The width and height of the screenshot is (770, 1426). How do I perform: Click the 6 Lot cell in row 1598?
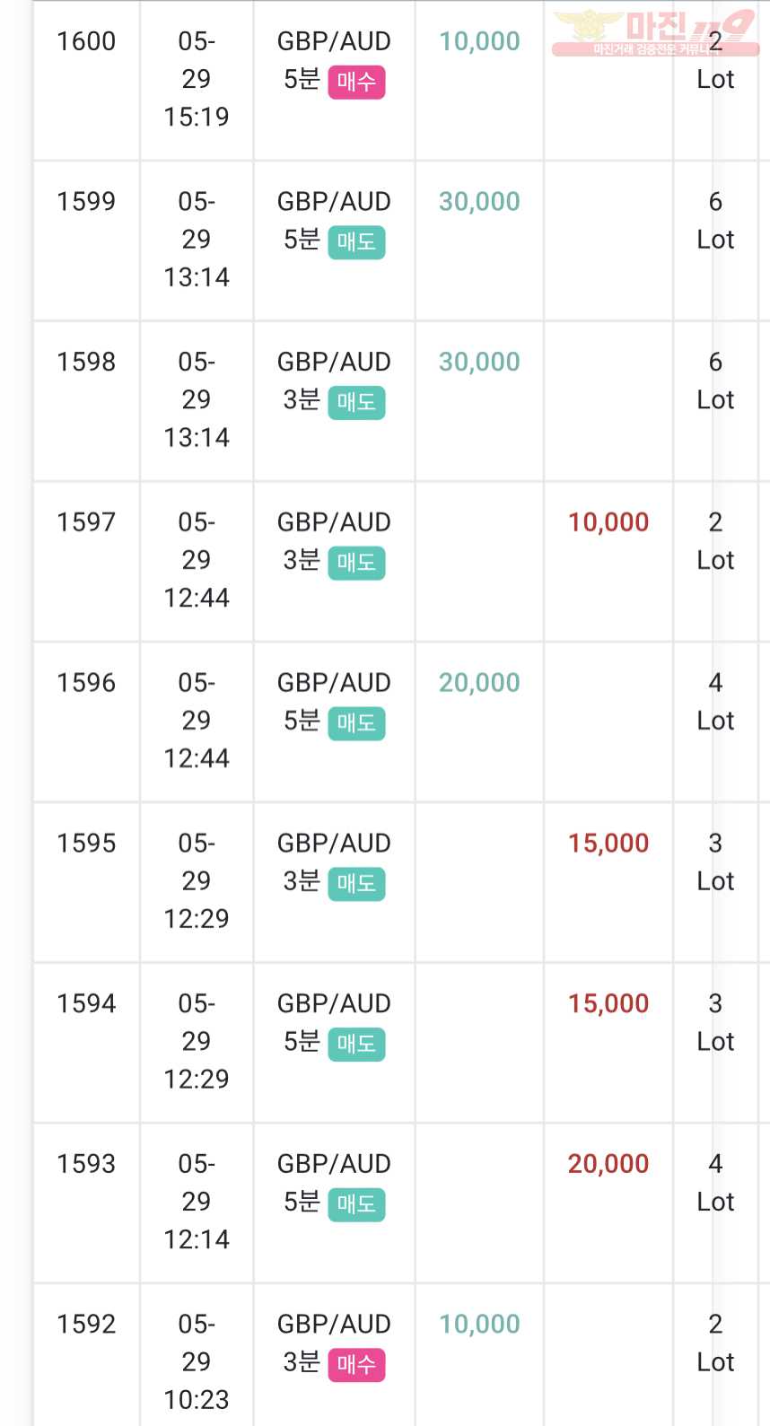[715, 381]
